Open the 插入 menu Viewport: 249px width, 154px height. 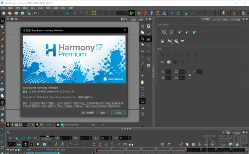coord(33,8)
